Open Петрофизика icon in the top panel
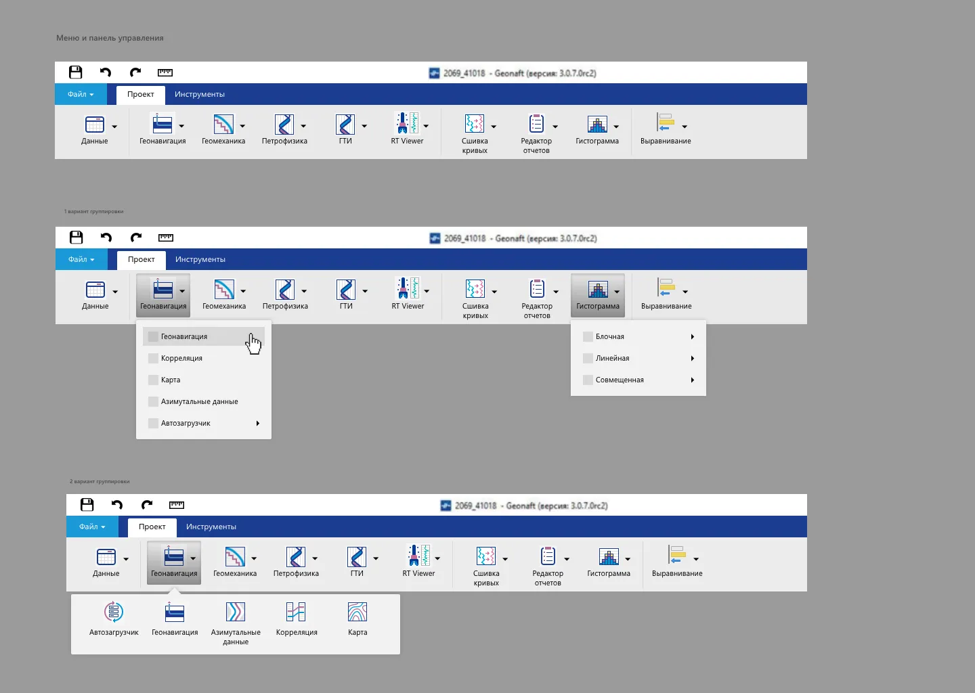Screen dimensions: 975x693 (x=284, y=125)
